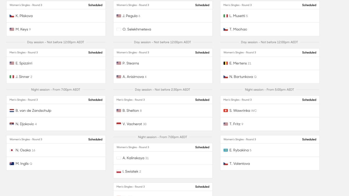This screenshot has width=349, height=196.
Task: Click the Belgian flag beside E. Mertens
Action: click(x=226, y=63)
